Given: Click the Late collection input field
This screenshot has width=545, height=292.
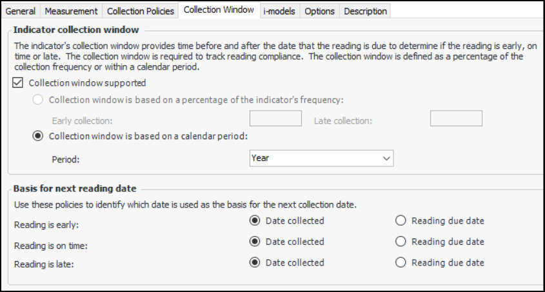Looking at the screenshot, I should coord(456,119).
